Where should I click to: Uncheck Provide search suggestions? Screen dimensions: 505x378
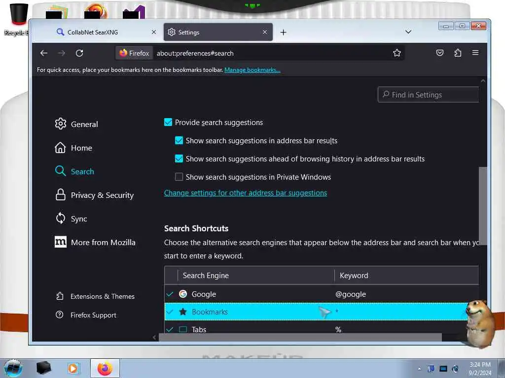[168, 122]
